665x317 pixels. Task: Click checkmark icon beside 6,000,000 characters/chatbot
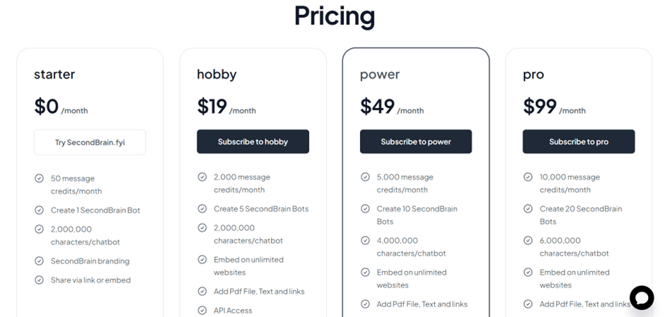coord(528,240)
